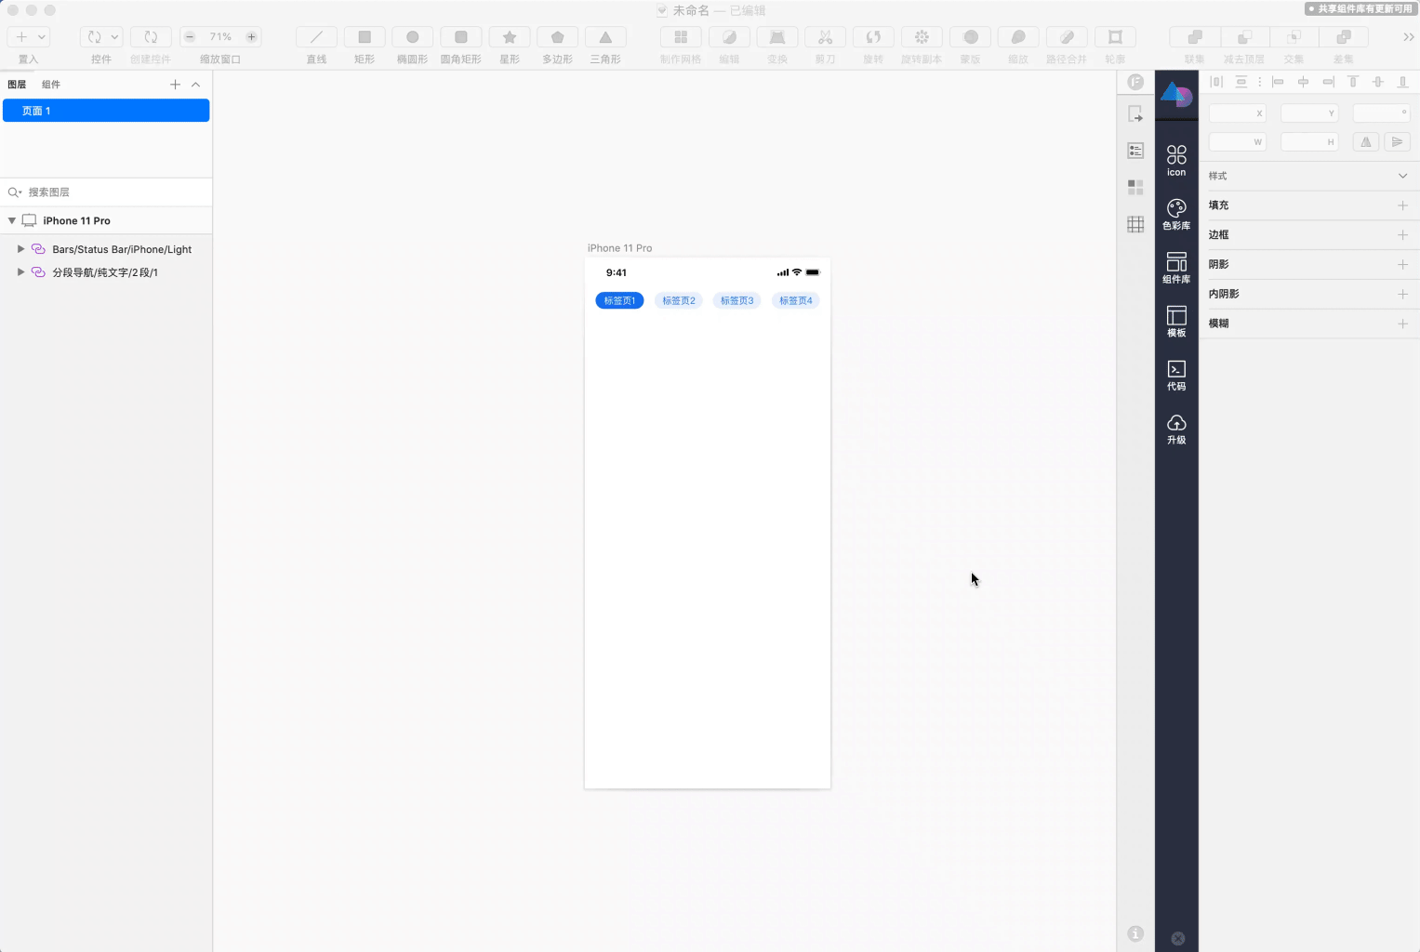The height and width of the screenshot is (952, 1420).
Task: Click the 搜索图层 search layers field
Action: (x=106, y=192)
